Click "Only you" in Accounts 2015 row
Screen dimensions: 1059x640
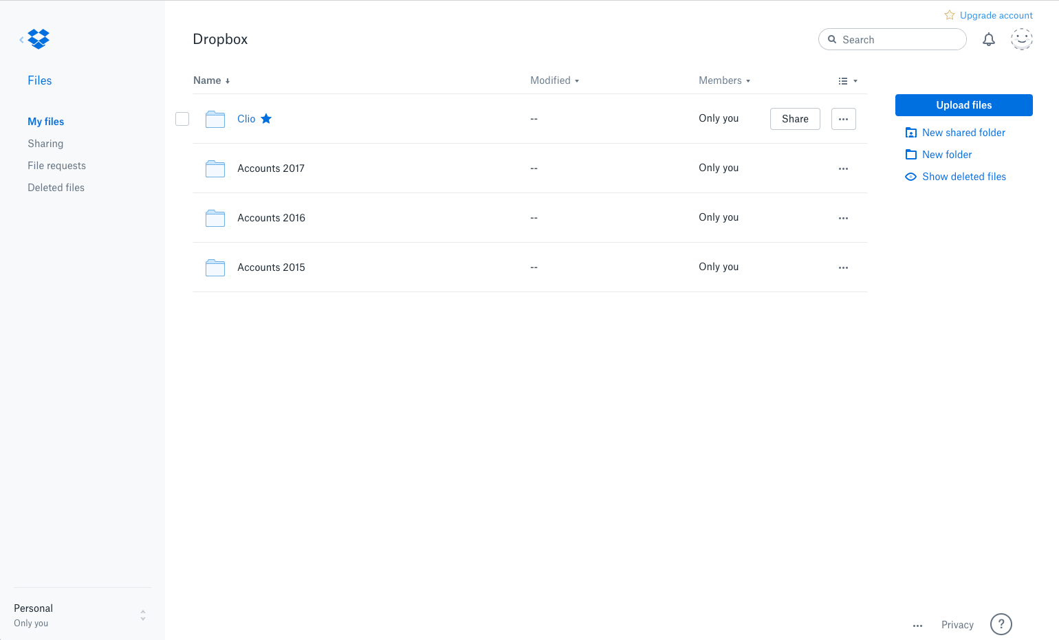(719, 267)
